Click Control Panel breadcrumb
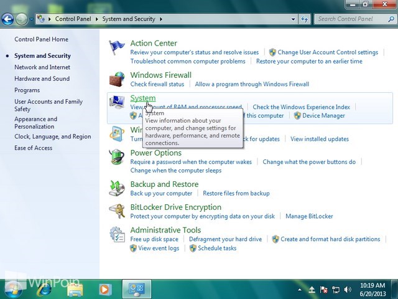 pyautogui.click(x=73, y=19)
